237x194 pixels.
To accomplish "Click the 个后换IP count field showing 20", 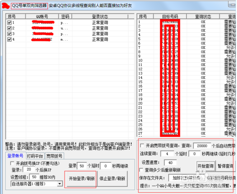I will pos(29,169).
